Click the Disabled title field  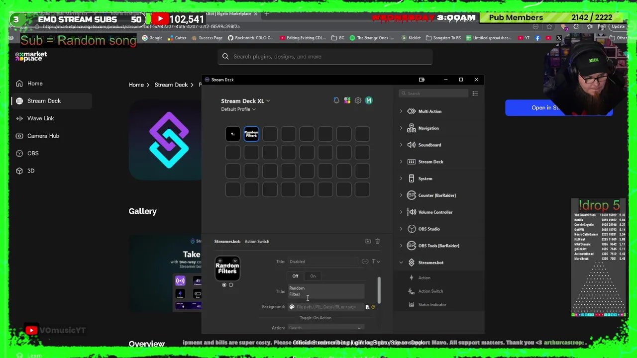pos(322,262)
